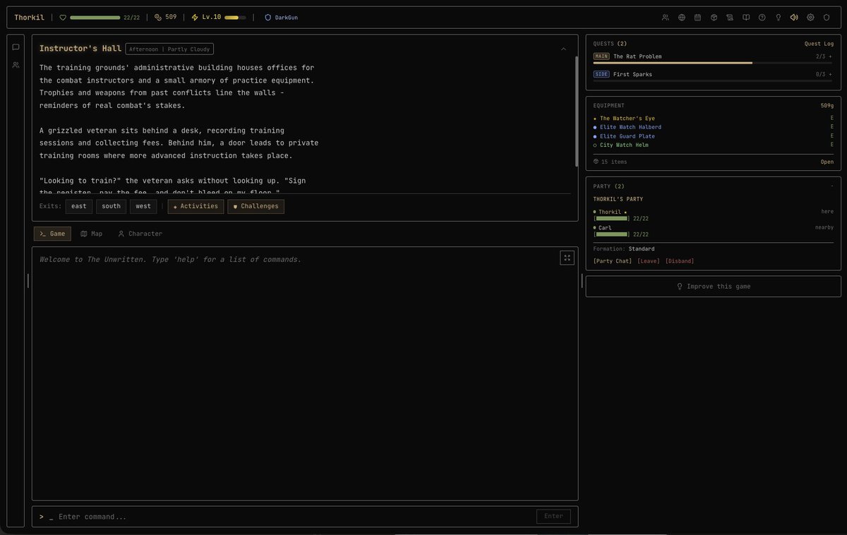Open the cube inventory icon
Viewport: 847px width, 535px height.
[x=714, y=17]
